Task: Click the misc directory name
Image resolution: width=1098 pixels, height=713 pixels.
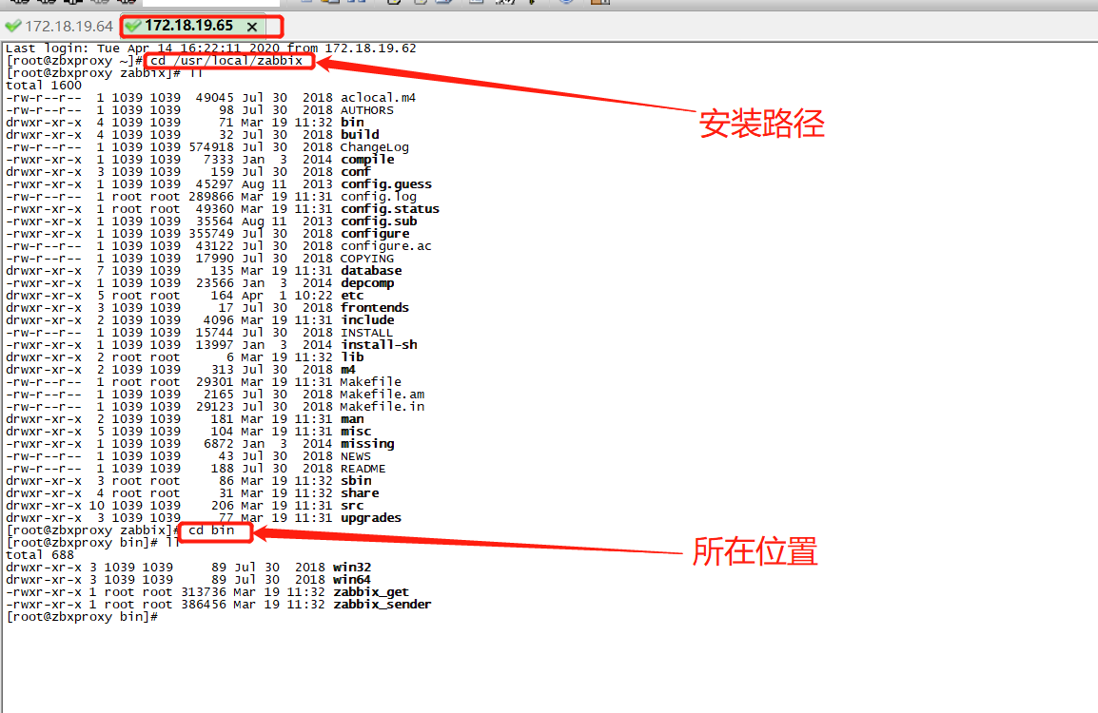Action: 356,432
